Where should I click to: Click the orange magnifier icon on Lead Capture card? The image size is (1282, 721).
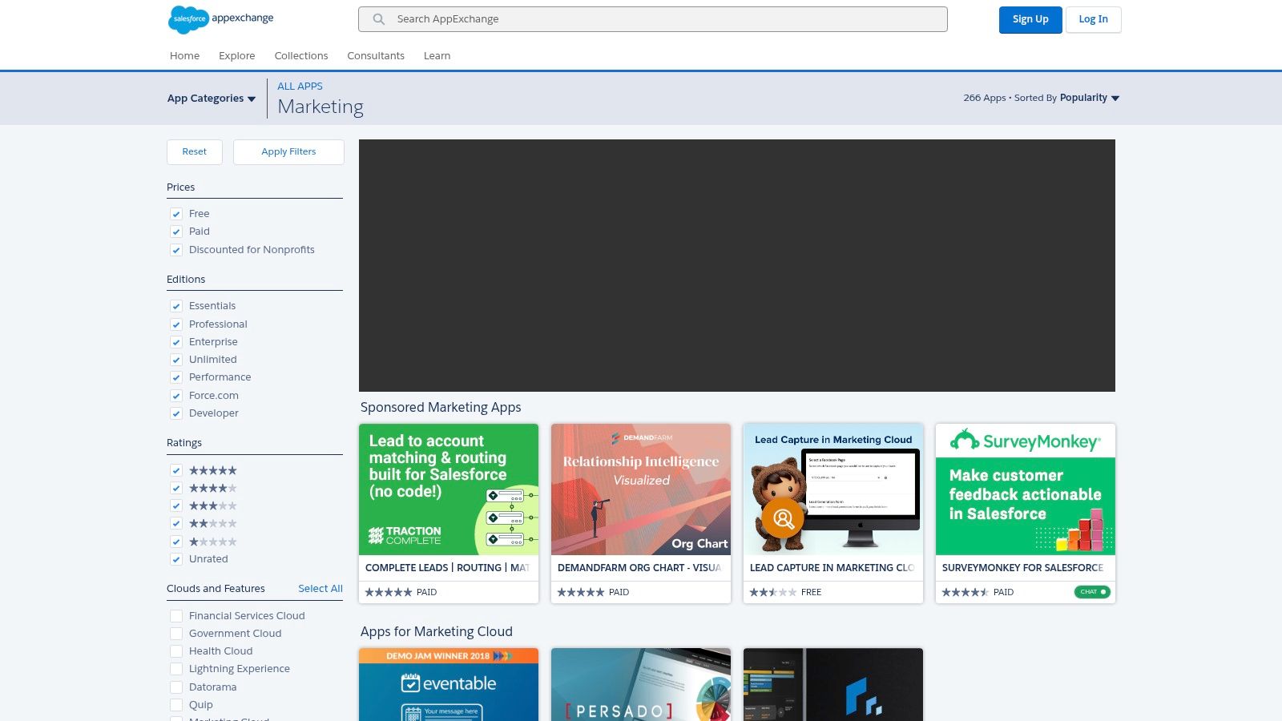pyautogui.click(x=783, y=518)
